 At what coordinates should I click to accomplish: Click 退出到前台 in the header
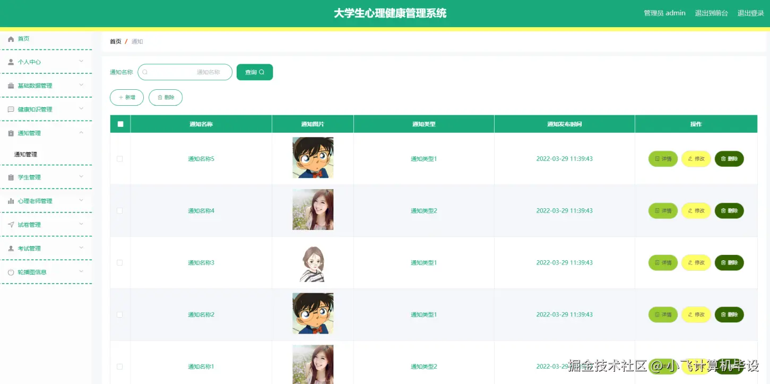point(712,13)
